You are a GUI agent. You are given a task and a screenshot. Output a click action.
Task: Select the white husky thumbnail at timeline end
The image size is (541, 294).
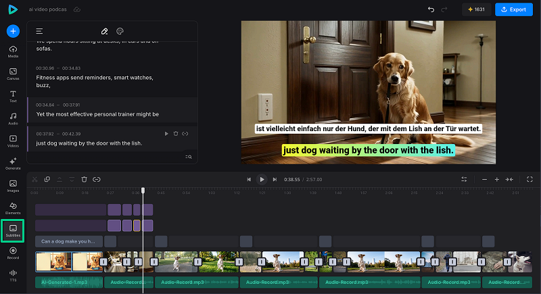pyautogui.click(x=519, y=262)
